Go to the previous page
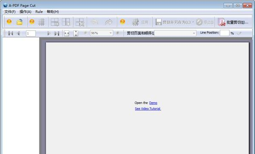This screenshot has height=154, width=255. click(18, 34)
